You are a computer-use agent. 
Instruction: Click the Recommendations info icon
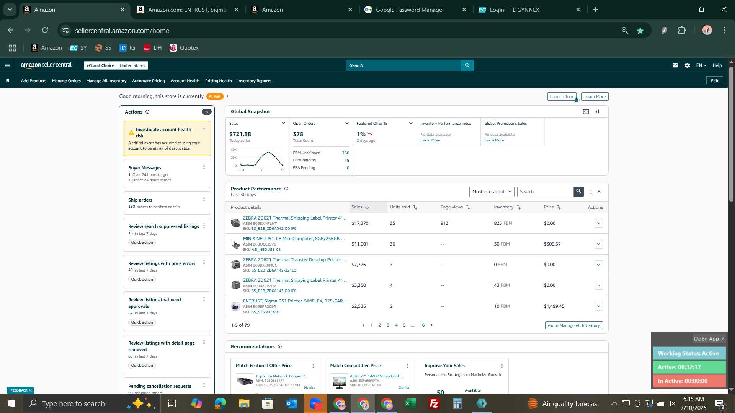[x=280, y=347]
